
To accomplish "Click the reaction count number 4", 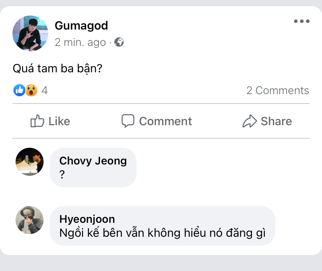I will tap(45, 91).
